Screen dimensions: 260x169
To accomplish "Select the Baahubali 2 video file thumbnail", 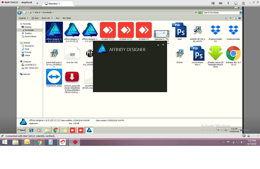I will point(162,34).
